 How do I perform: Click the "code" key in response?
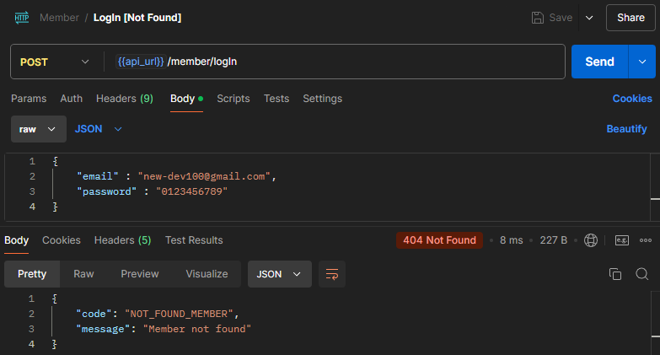click(94, 314)
